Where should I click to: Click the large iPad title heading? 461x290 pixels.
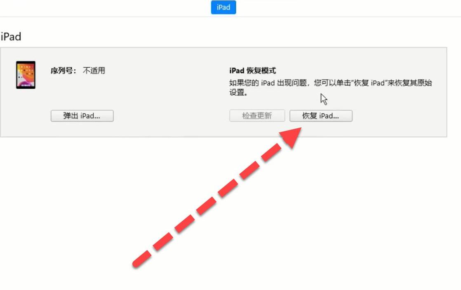point(11,37)
